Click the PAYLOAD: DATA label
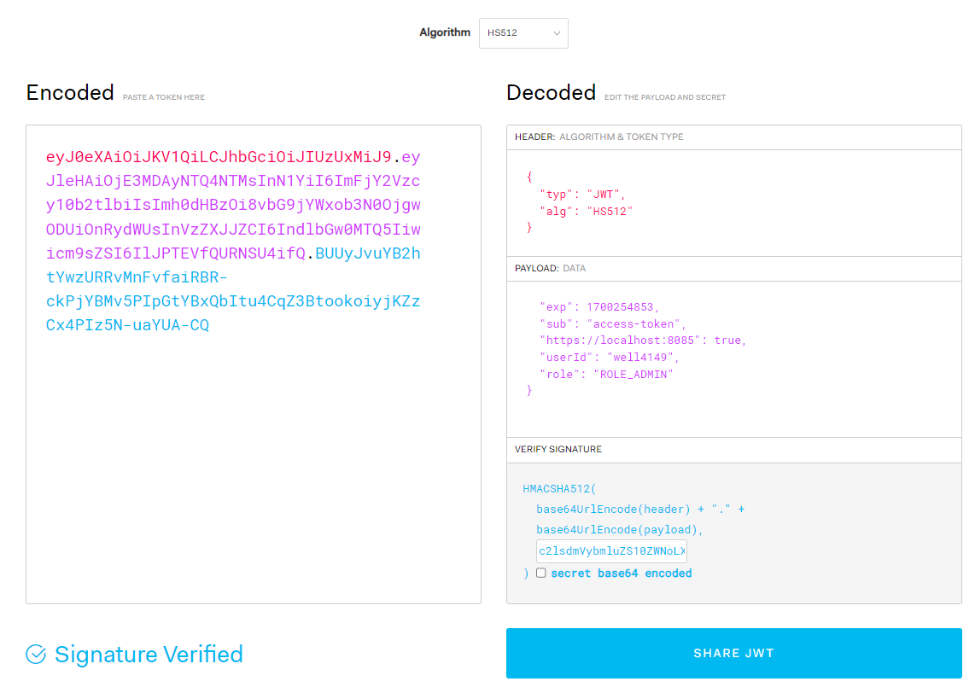 [551, 269]
